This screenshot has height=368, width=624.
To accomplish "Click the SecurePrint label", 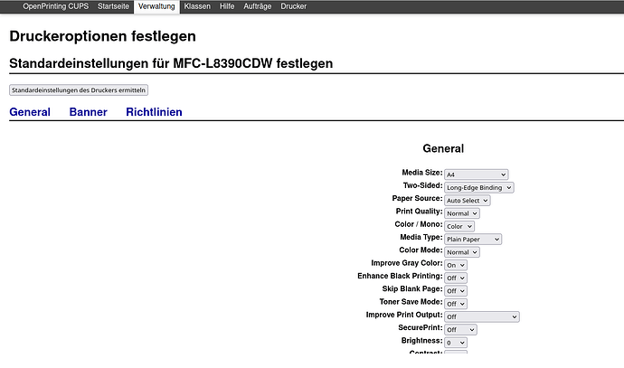I will tap(421, 328).
